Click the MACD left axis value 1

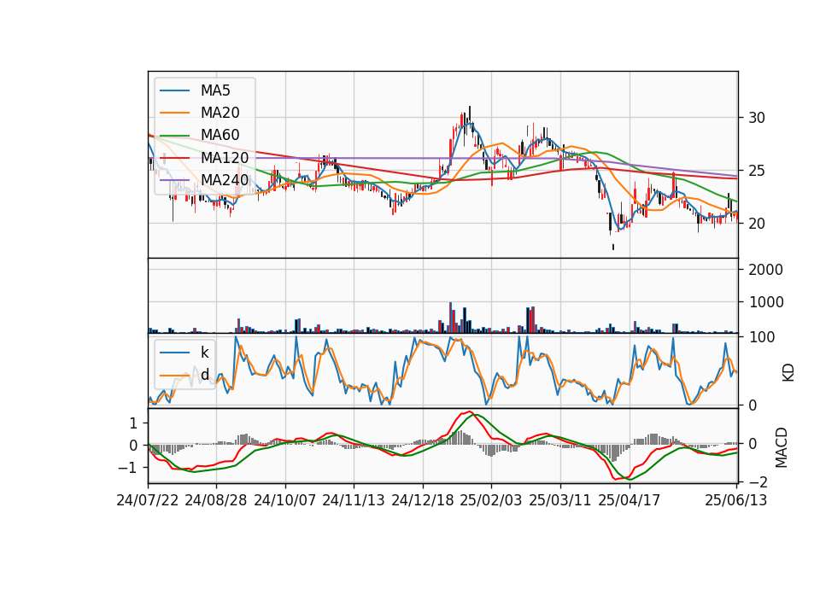pyautogui.click(x=133, y=423)
